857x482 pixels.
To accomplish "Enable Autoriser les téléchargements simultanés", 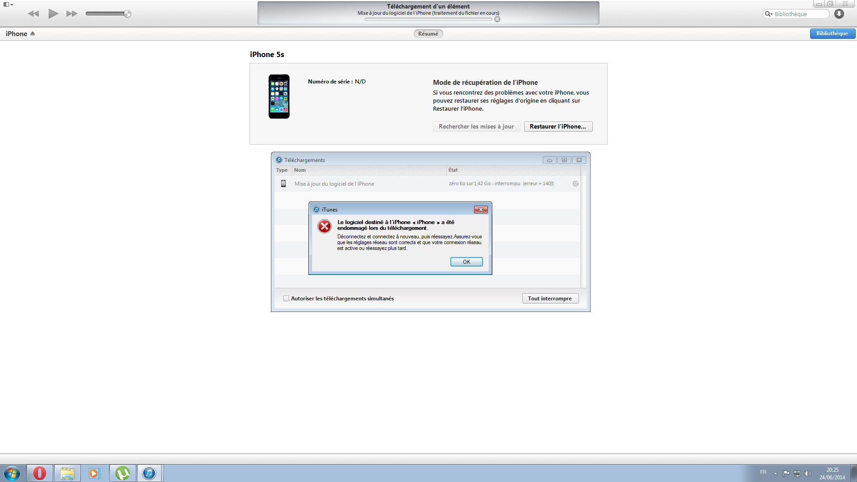I will (x=287, y=299).
